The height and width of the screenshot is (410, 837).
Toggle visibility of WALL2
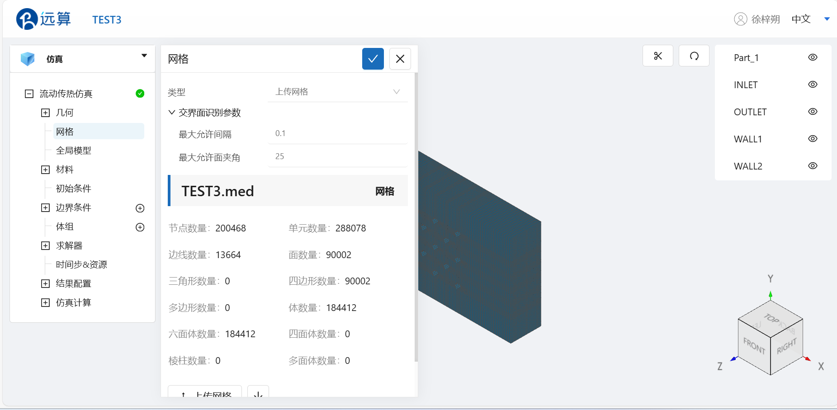[x=813, y=166]
